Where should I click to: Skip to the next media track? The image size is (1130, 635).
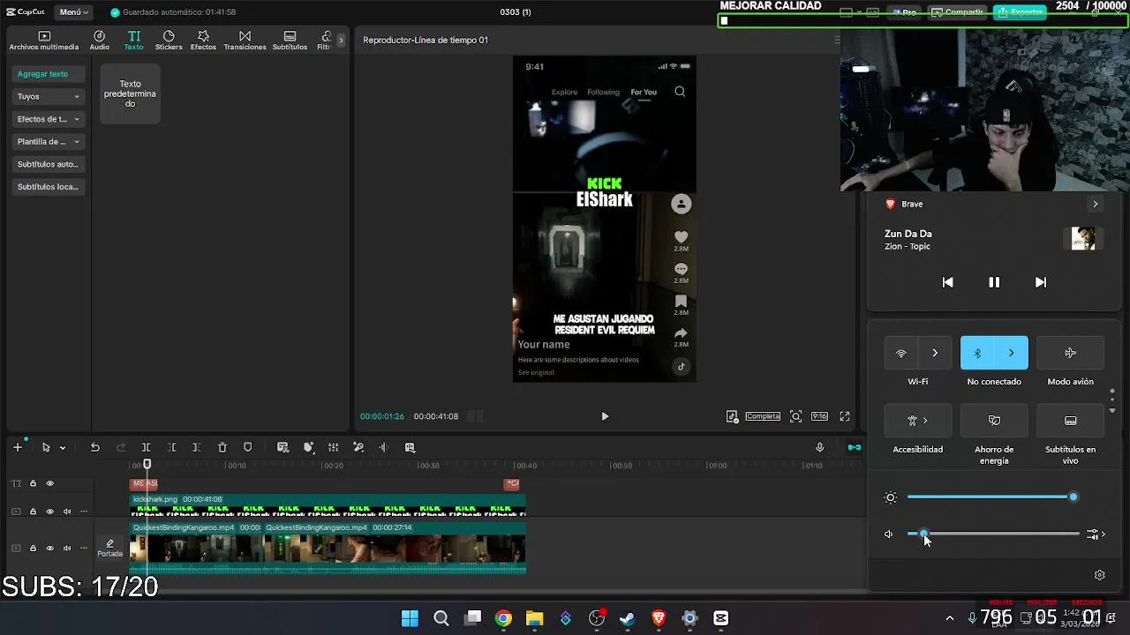(1041, 282)
